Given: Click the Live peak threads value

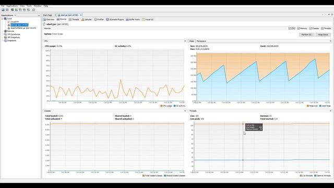Looking at the screenshot, I should pos(202,119).
